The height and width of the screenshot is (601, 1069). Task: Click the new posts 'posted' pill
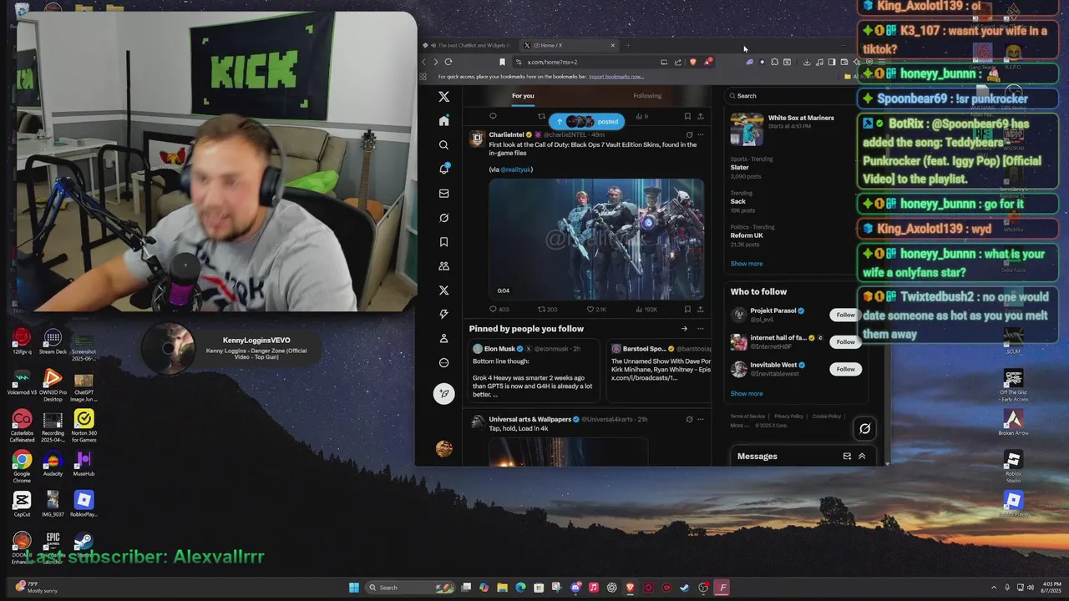pos(586,121)
